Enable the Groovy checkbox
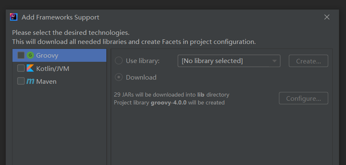This screenshot has height=165, width=346. [21, 55]
